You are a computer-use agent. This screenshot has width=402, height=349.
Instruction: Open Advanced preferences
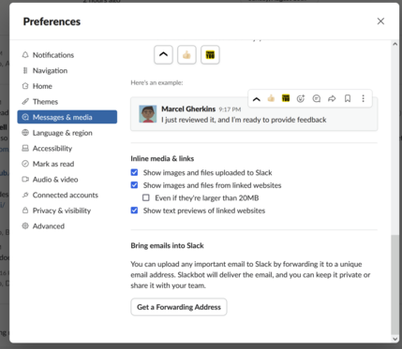coord(67,226)
